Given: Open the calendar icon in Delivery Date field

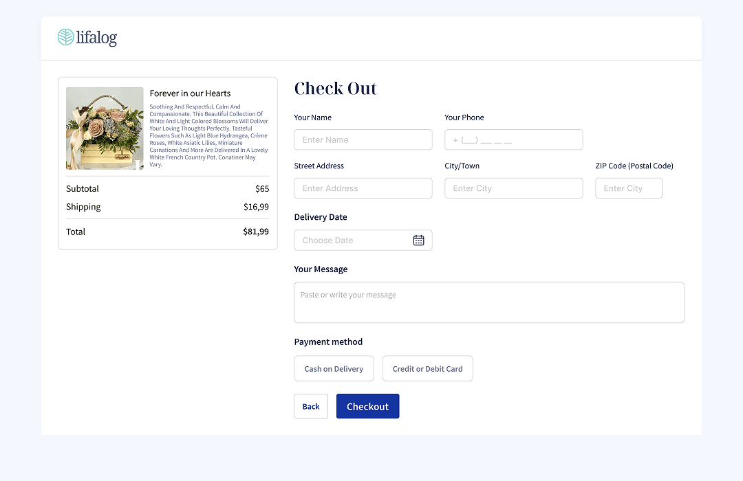Looking at the screenshot, I should (418, 240).
